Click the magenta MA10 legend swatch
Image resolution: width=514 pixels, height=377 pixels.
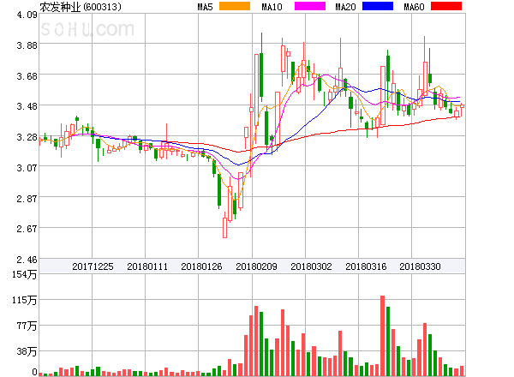(x=310, y=6)
